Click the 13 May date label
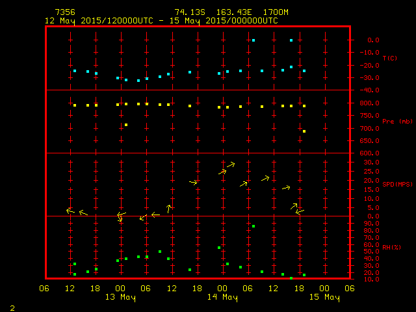This screenshot has height=312, width=416. coord(120,298)
